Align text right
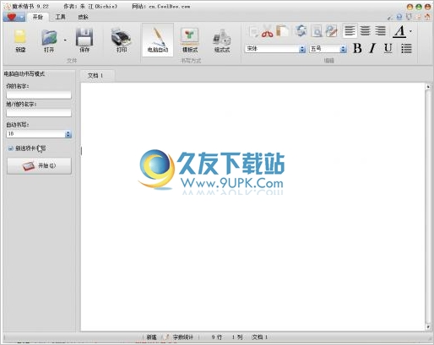This screenshot has width=434, height=345. [x=380, y=30]
